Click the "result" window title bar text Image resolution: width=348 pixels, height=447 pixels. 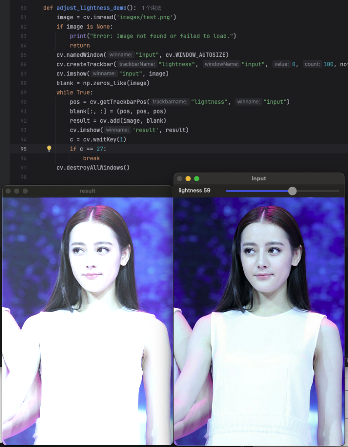coord(87,191)
